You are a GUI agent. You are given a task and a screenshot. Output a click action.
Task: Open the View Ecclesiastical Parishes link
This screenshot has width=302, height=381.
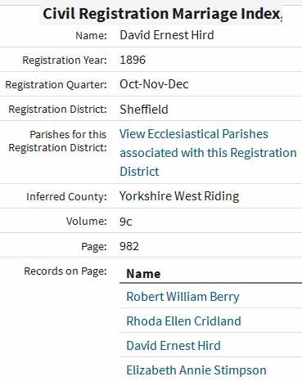(208, 153)
